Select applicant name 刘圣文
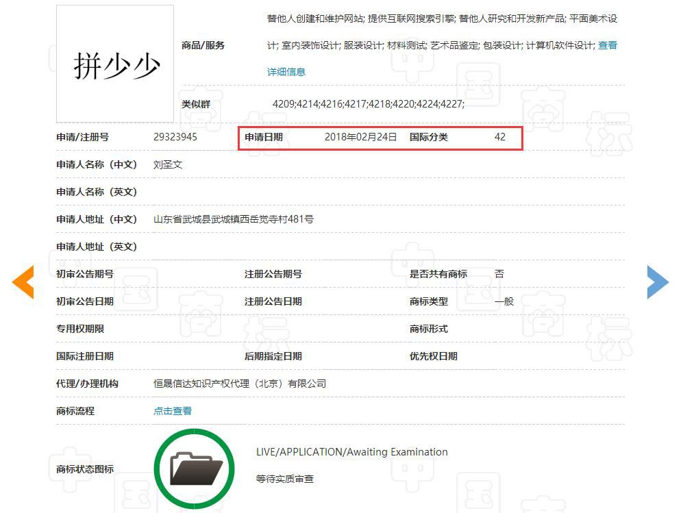 click(x=168, y=164)
